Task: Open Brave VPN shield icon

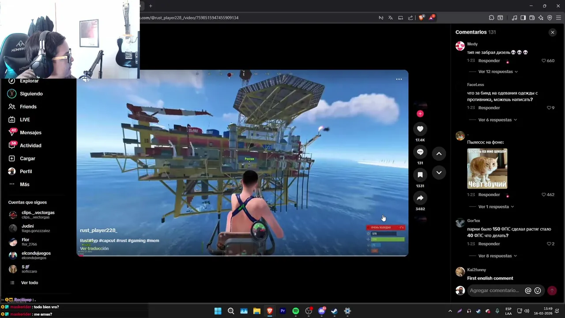Action: 550,18
